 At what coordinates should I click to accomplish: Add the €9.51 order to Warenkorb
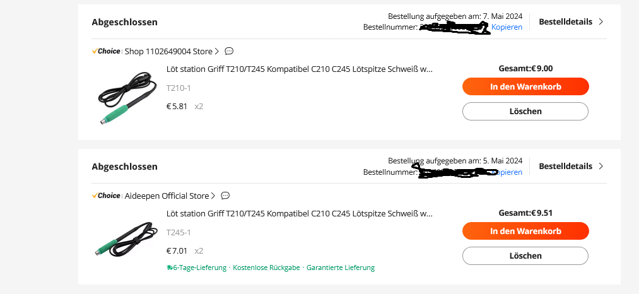(x=525, y=231)
